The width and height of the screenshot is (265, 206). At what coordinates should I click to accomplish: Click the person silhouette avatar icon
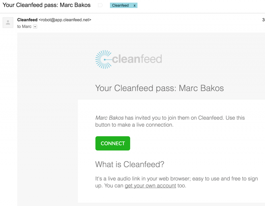(8, 23)
